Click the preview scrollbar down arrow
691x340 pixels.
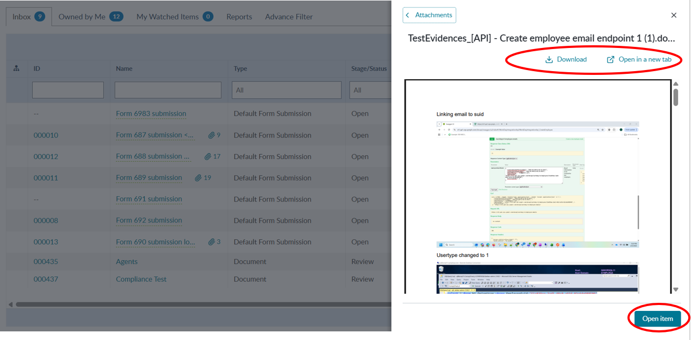tap(675, 290)
